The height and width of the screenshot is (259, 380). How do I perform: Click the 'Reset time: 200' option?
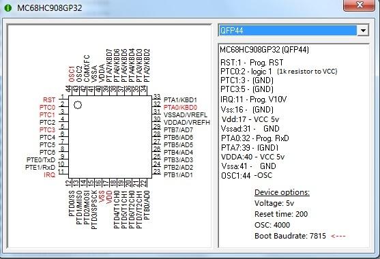tap(281, 214)
